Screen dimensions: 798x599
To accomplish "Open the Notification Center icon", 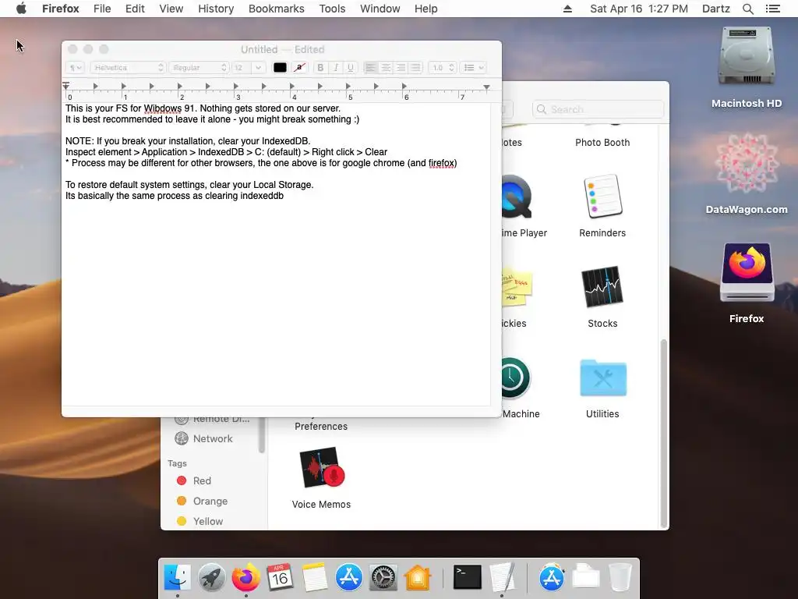I will point(773,9).
